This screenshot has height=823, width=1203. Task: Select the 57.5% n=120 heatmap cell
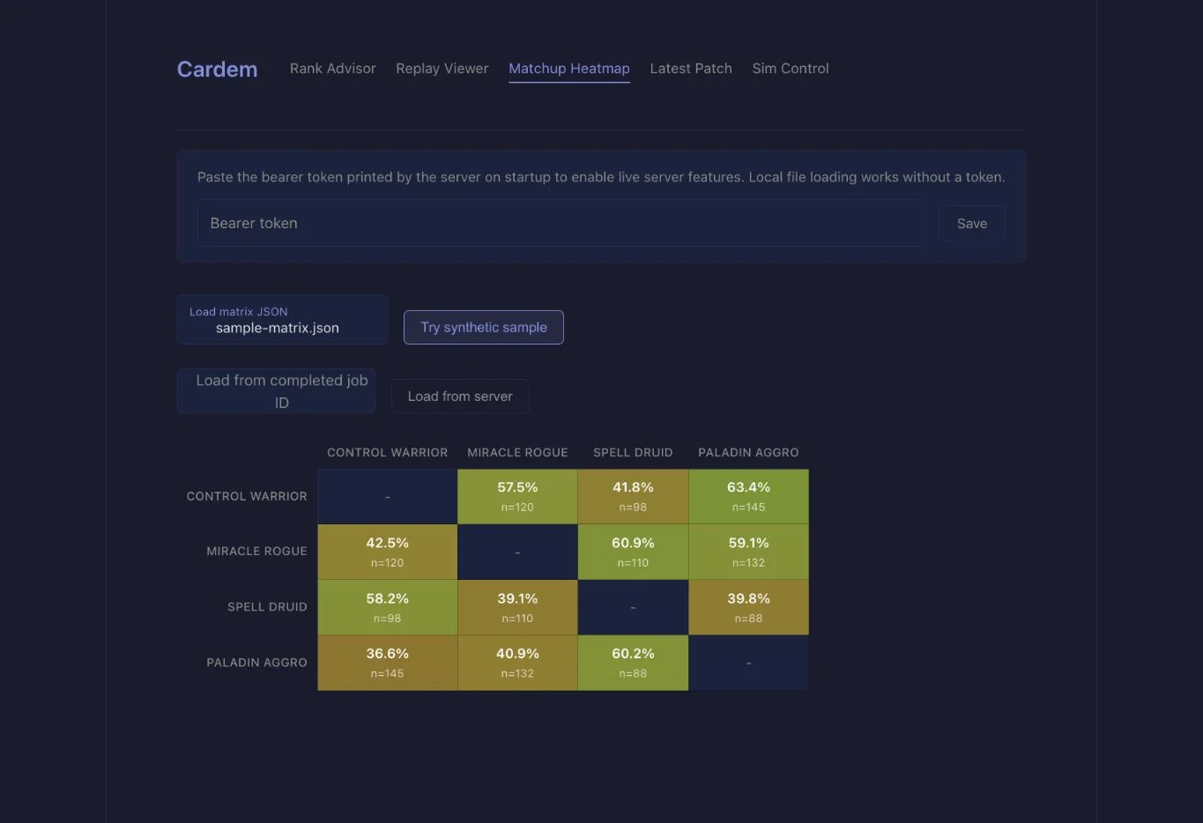[517, 496]
